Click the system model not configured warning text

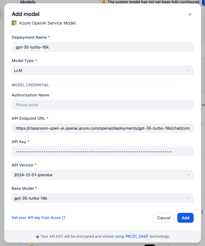[154, 2]
